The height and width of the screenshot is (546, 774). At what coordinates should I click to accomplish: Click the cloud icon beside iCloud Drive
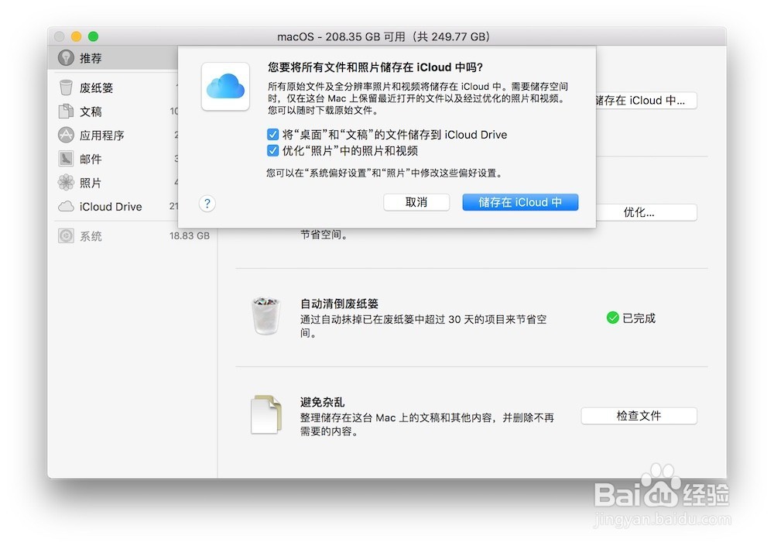(66, 206)
